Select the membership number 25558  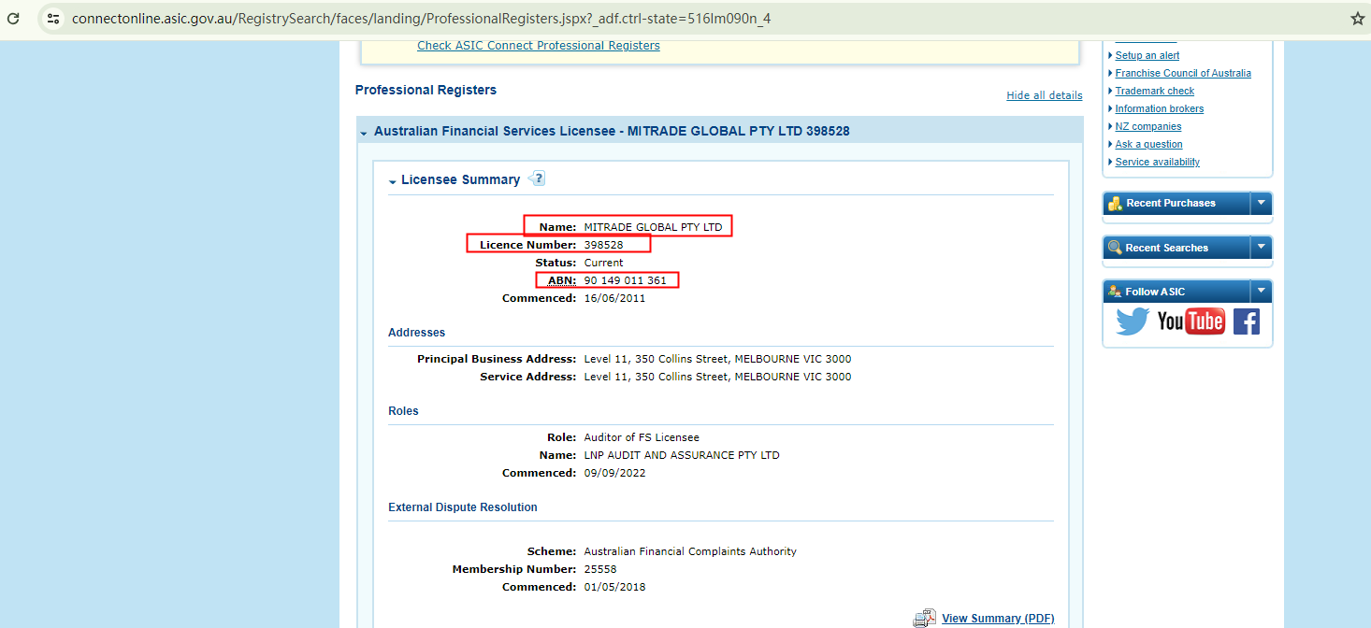(x=600, y=569)
